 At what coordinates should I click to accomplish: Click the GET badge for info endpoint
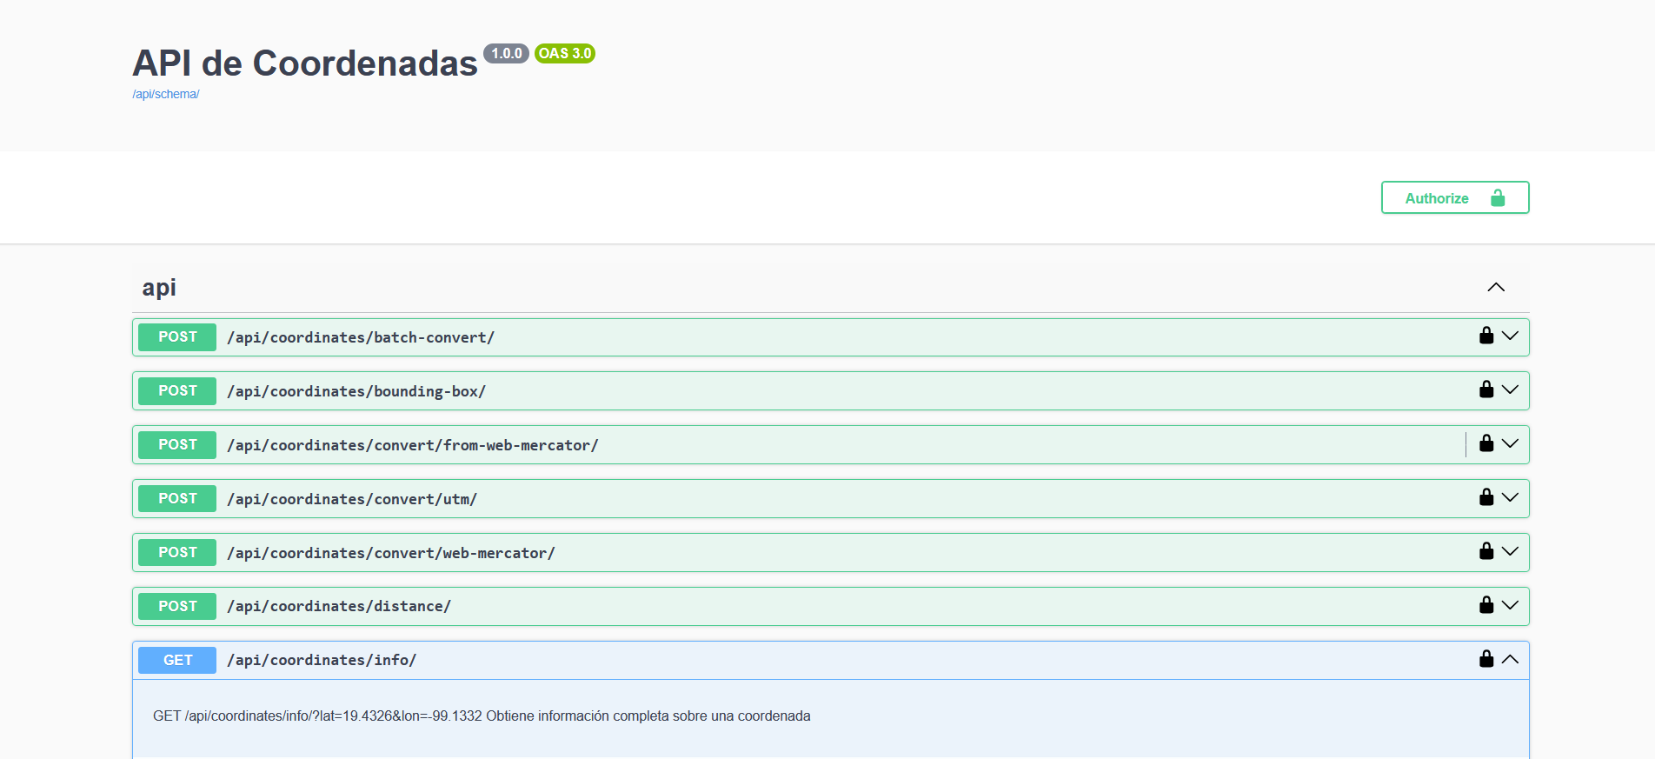(x=177, y=660)
